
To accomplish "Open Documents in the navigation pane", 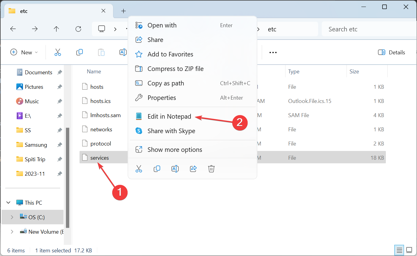I will (38, 72).
